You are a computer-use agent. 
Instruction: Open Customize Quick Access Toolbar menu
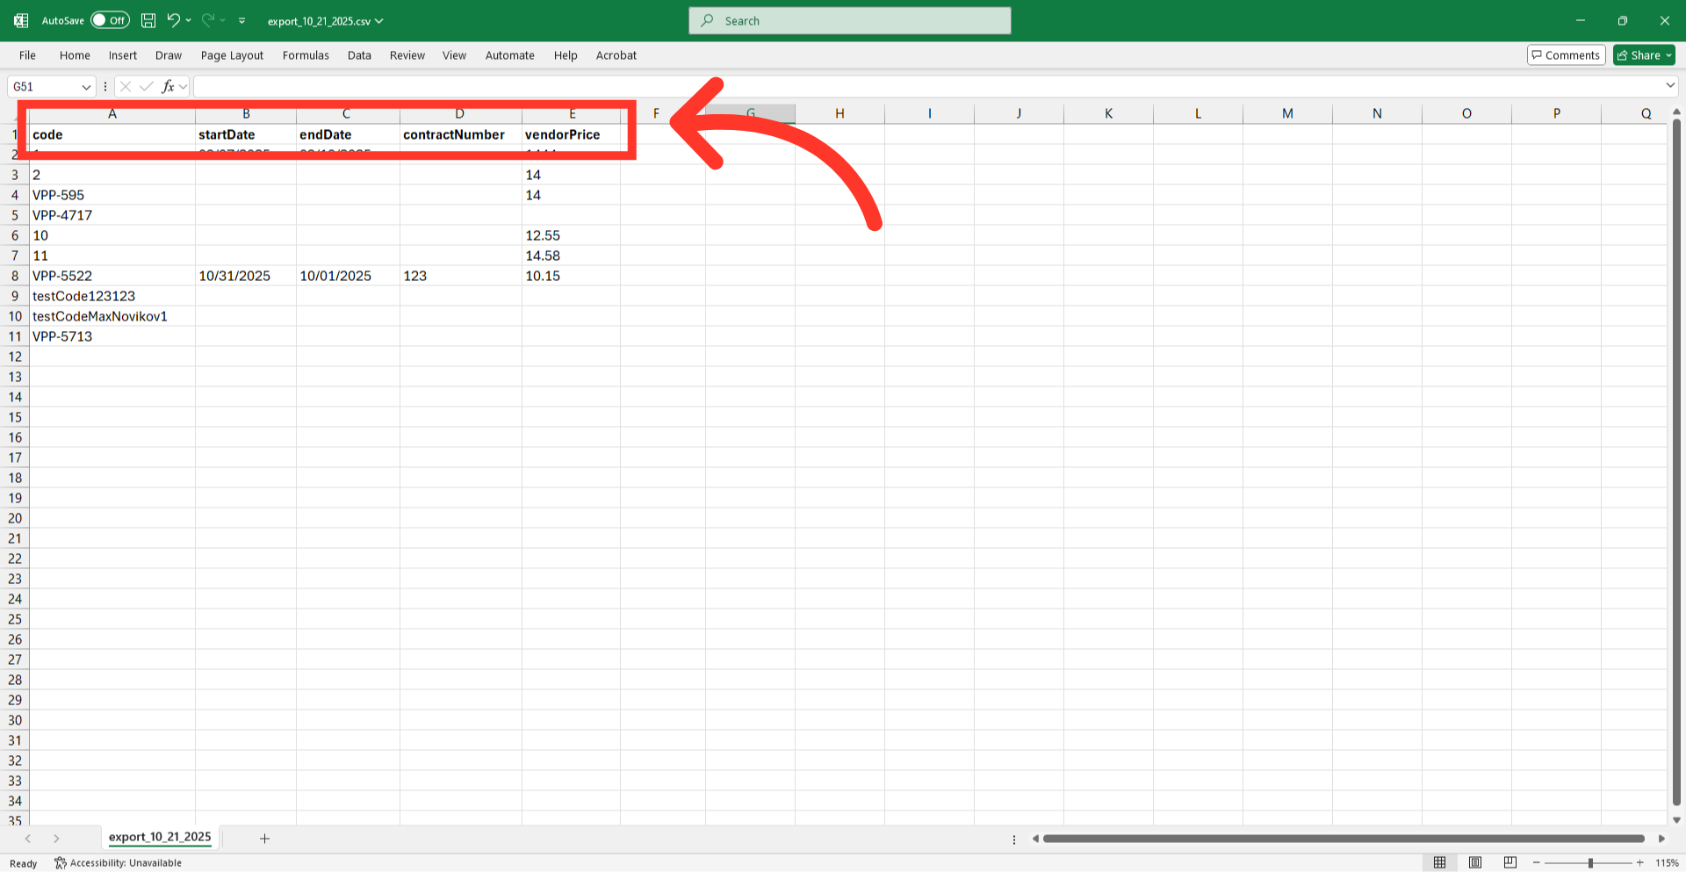coord(241,20)
